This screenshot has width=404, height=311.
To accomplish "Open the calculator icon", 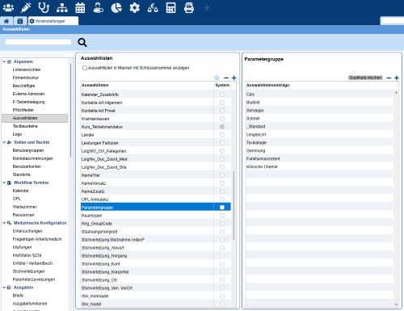I will (x=170, y=8).
